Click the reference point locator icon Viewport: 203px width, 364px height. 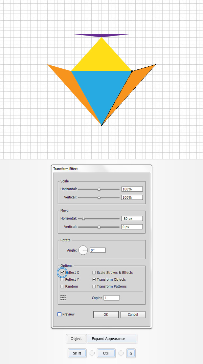click(x=63, y=298)
